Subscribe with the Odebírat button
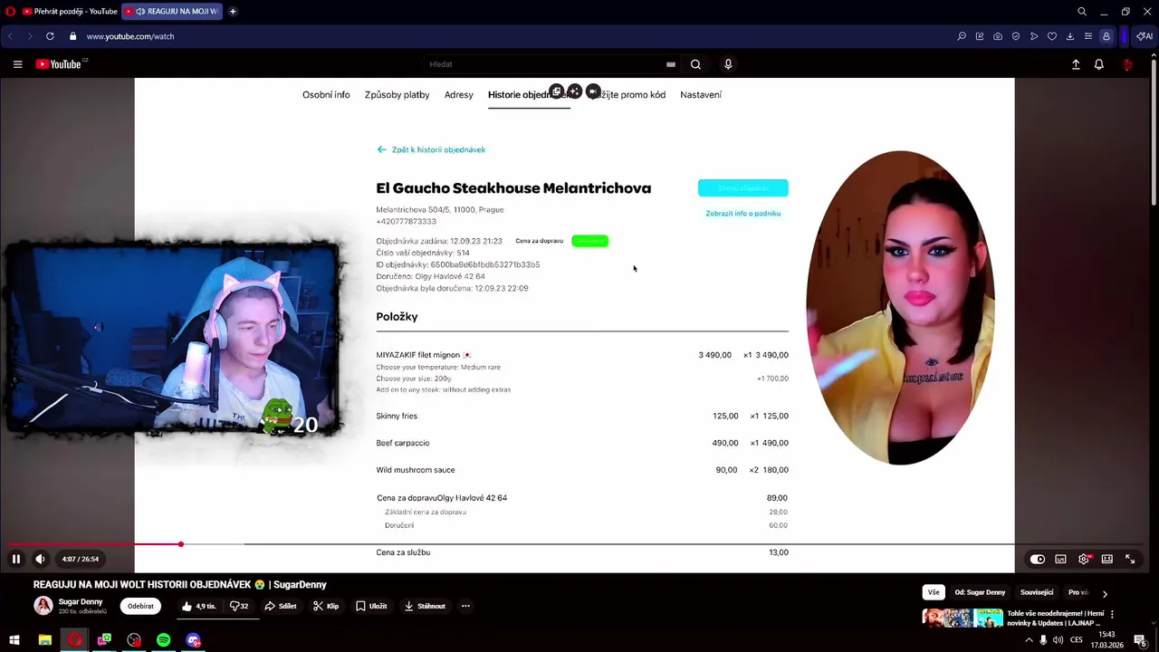The image size is (1159, 652). 140,606
